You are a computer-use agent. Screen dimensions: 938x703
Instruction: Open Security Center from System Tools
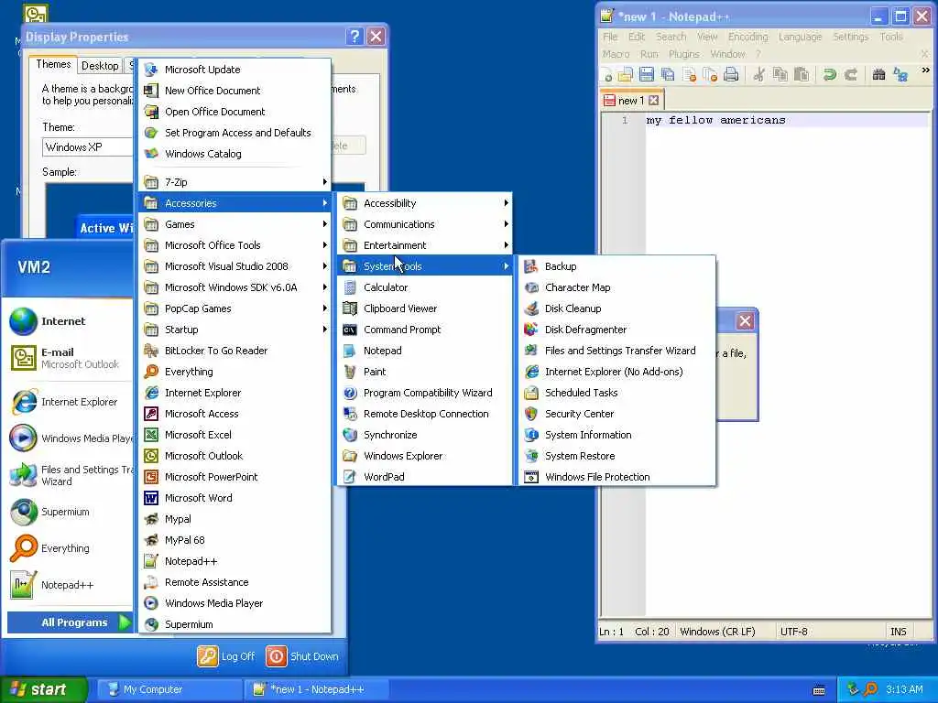[x=616, y=414]
